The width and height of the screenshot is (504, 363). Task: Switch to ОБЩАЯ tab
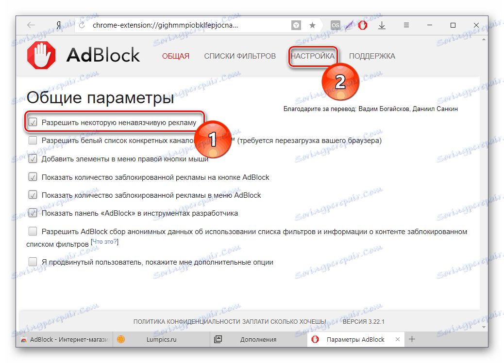175,56
